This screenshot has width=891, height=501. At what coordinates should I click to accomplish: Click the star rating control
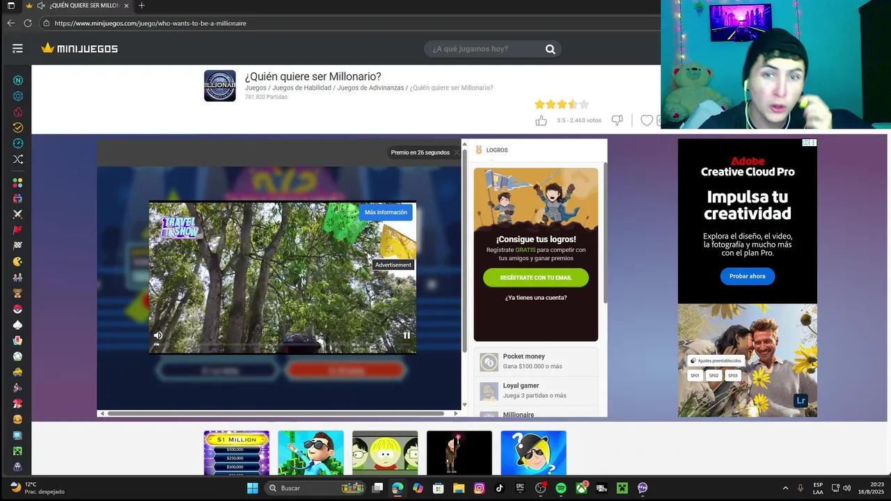[x=562, y=104]
